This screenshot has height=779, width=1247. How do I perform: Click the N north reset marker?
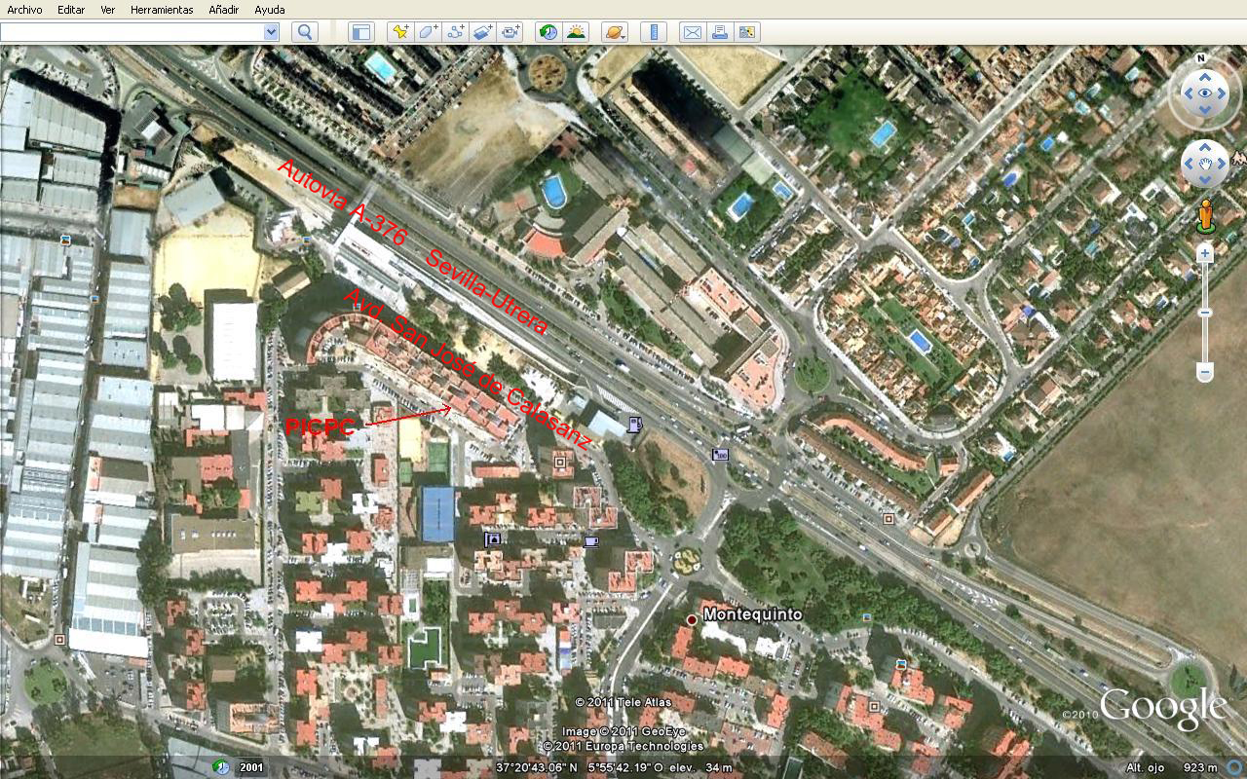tap(1201, 57)
